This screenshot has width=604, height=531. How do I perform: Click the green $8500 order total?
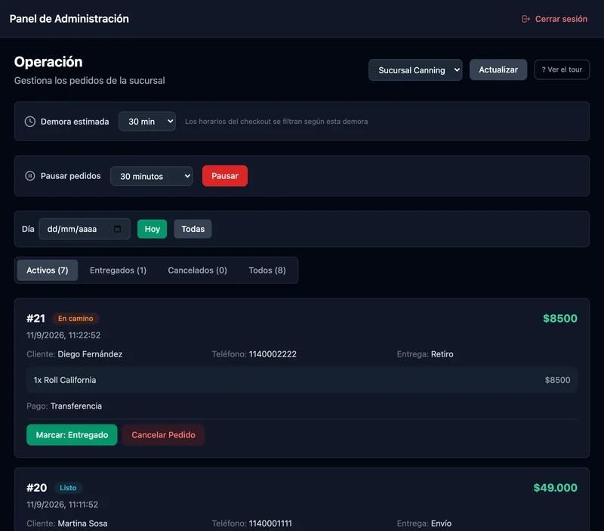click(560, 318)
